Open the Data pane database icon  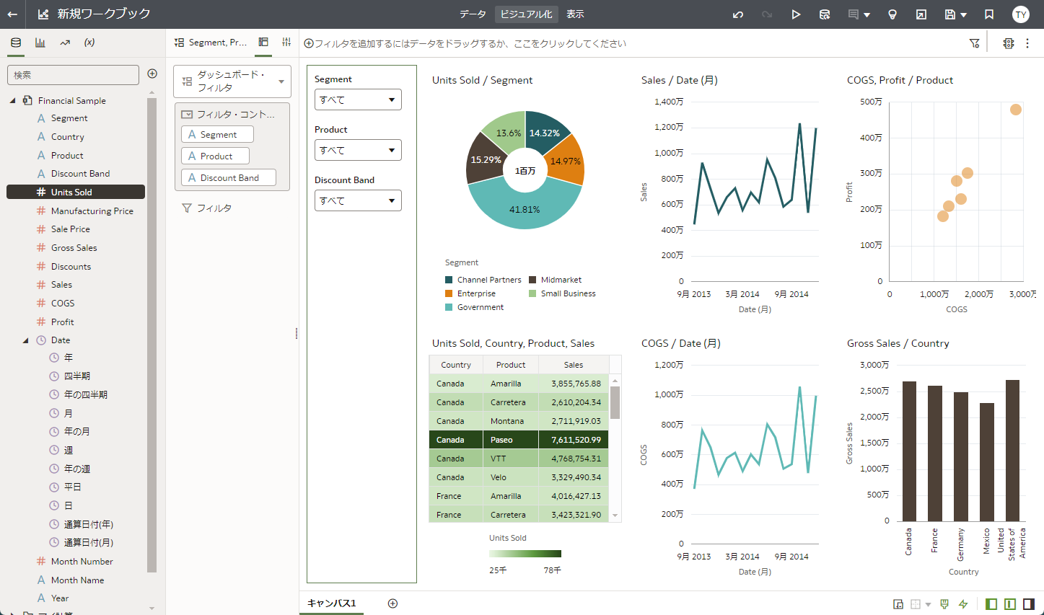(16, 43)
